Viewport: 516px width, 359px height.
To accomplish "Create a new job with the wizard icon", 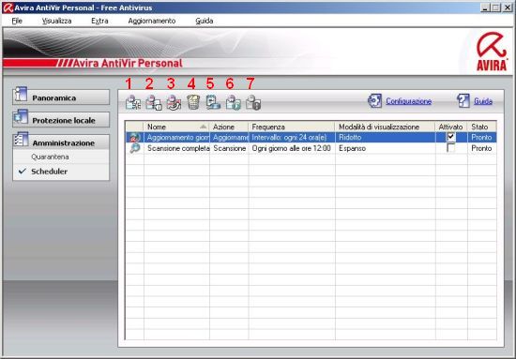I will [133, 102].
